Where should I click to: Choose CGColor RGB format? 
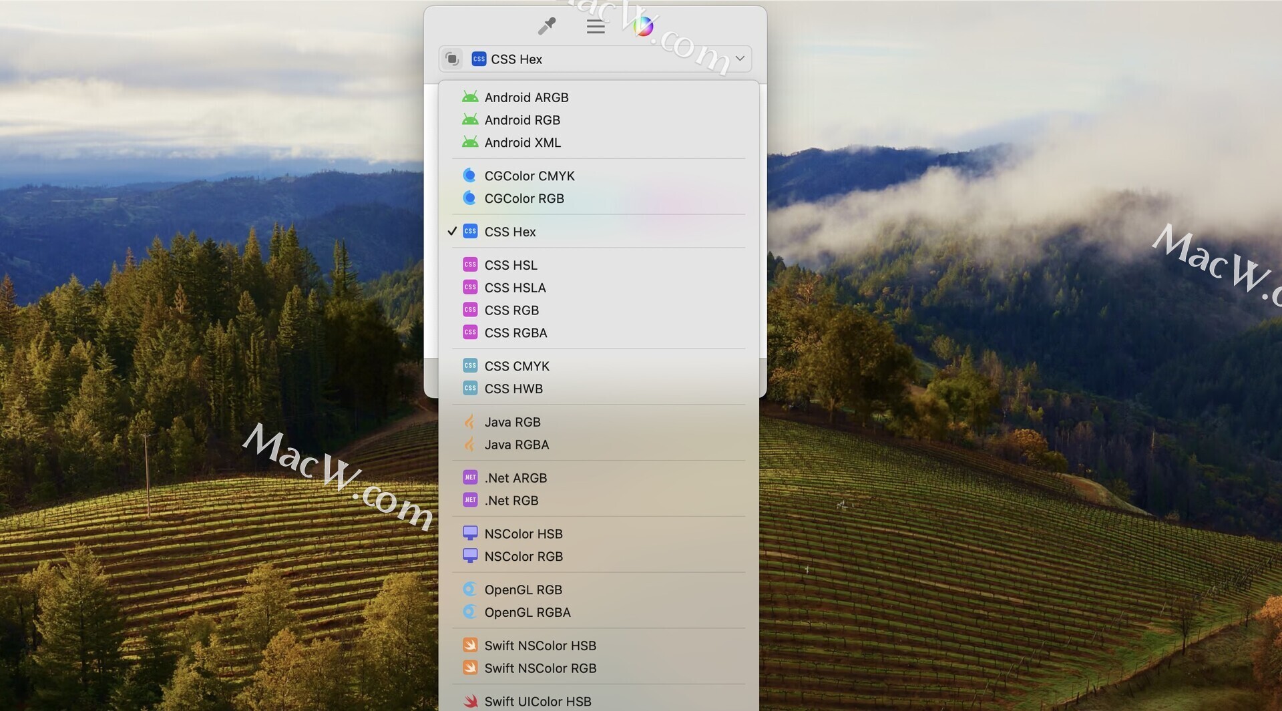coord(598,199)
